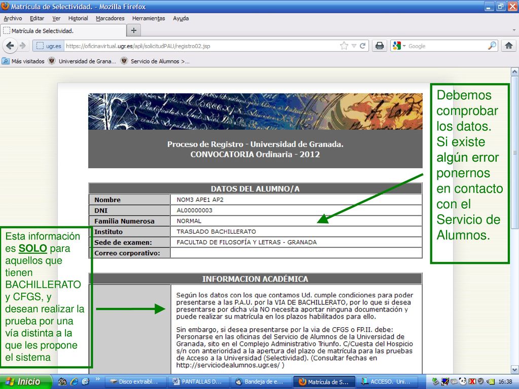
Task: Bookmark this page with the star icon
Action: [344, 46]
